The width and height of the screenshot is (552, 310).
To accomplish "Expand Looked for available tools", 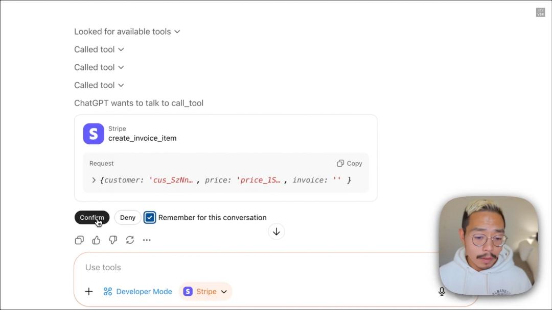I will pos(127,32).
